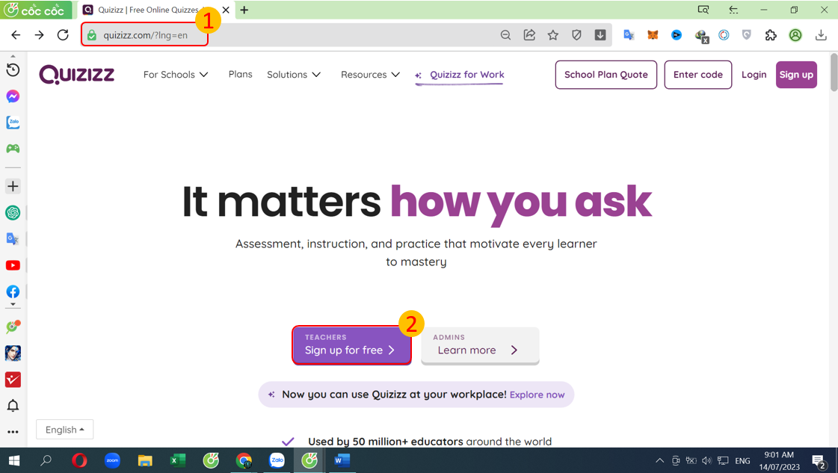Open the Facebook sidebar shortcut
The width and height of the screenshot is (838, 473).
point(13,291)
